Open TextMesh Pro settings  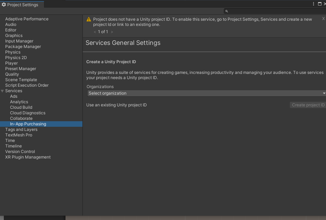pos(19,135)
